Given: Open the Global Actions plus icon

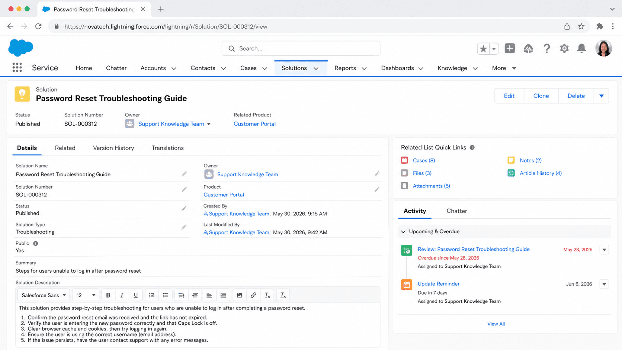Looking at the screenshot, I should 510,48.
